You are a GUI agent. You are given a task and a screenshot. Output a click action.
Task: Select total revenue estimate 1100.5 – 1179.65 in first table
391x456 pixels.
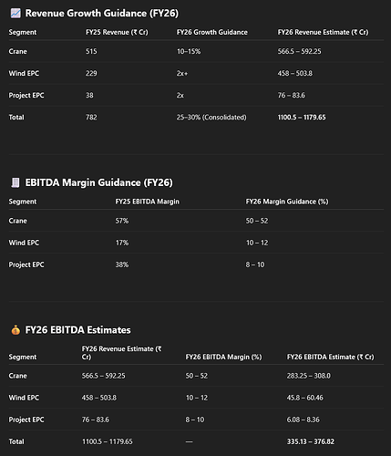[302, 118]
